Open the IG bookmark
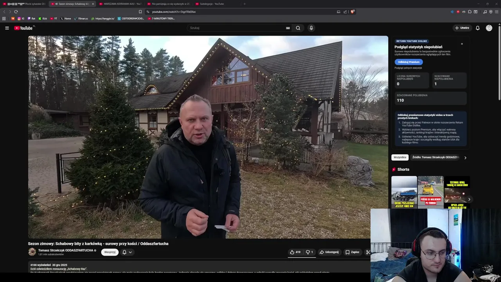The image size is (501, 282). point(21,18)
